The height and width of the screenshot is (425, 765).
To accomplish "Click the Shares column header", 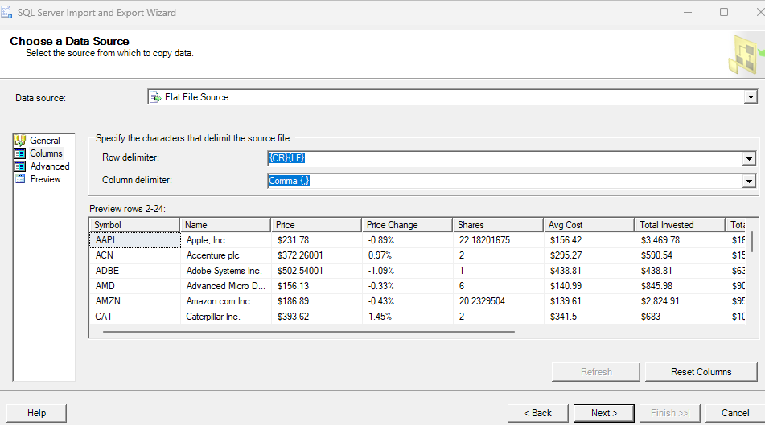I will pos(498,225).
